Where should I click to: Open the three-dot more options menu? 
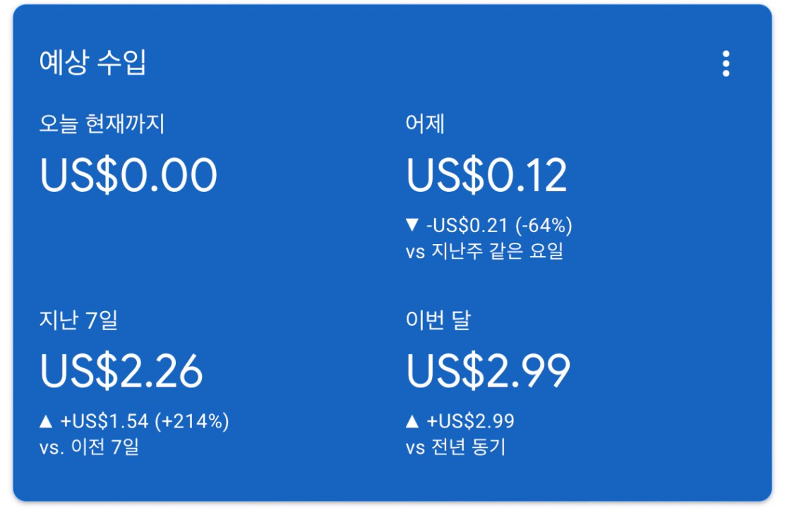coord(726,63)
